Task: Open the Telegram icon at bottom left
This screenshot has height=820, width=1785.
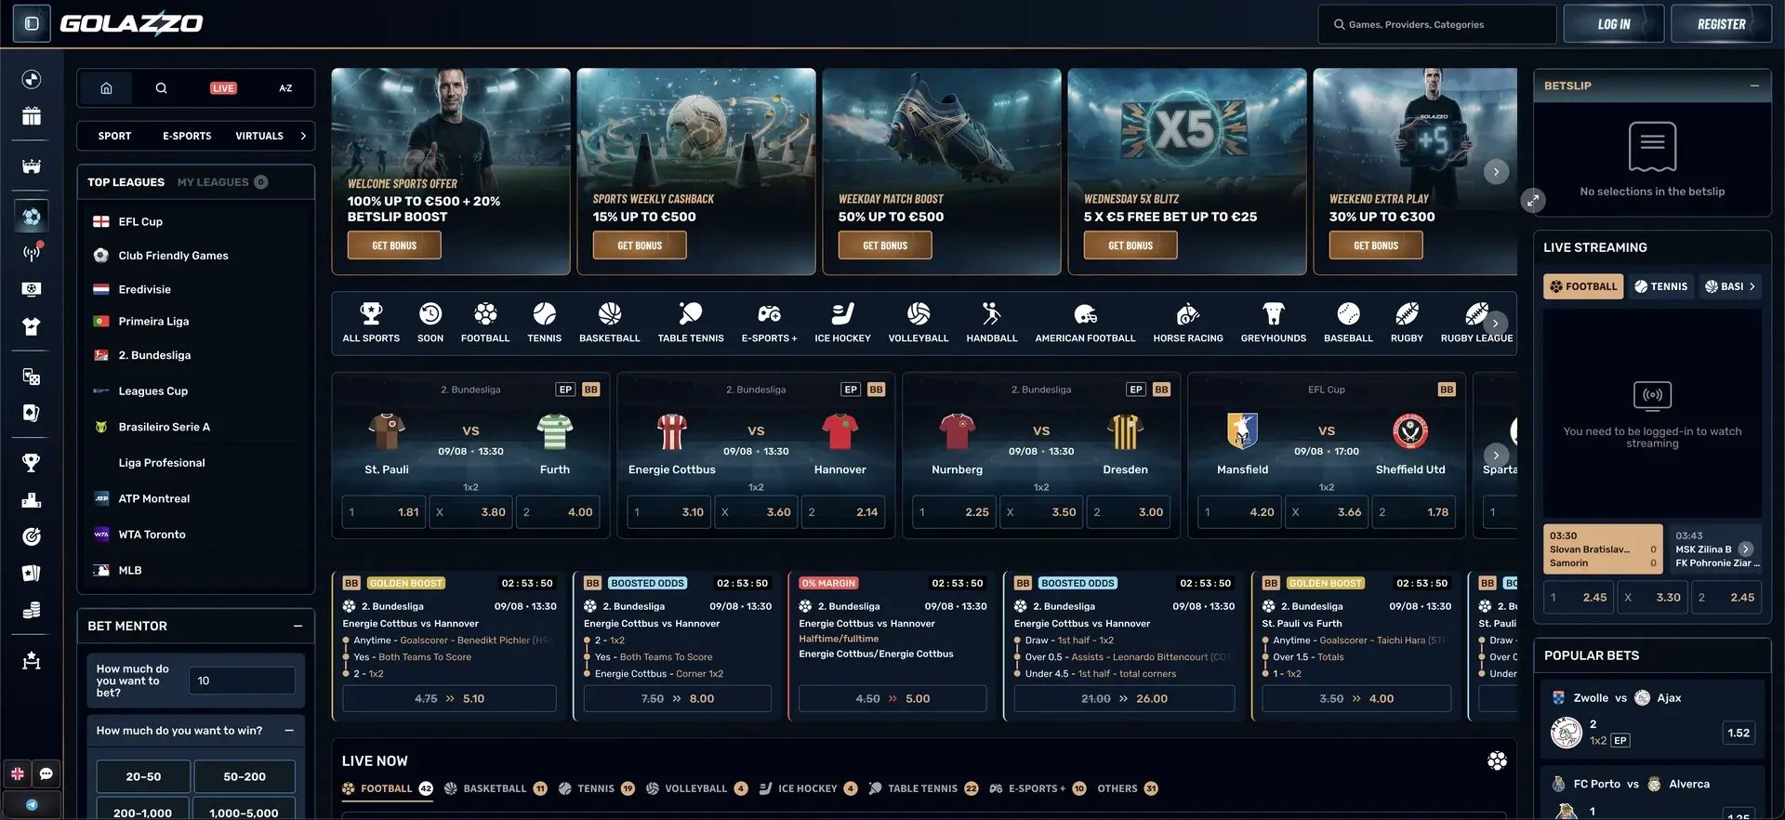Action: pyautogui.click(x=32, y=805)
